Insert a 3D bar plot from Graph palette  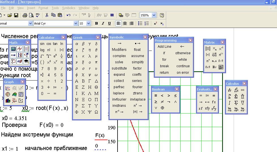coord(8,100)
